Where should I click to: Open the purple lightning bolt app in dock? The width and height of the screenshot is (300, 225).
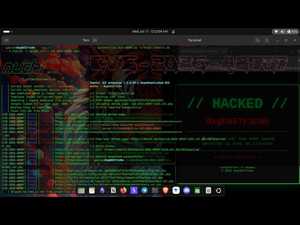pos(134,190)
